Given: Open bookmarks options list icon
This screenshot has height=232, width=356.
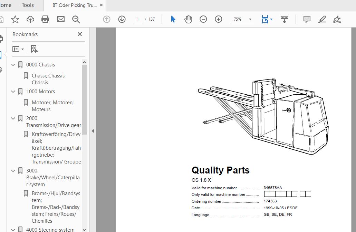Looking at the screenshot, I should click(x=18, y=49).
